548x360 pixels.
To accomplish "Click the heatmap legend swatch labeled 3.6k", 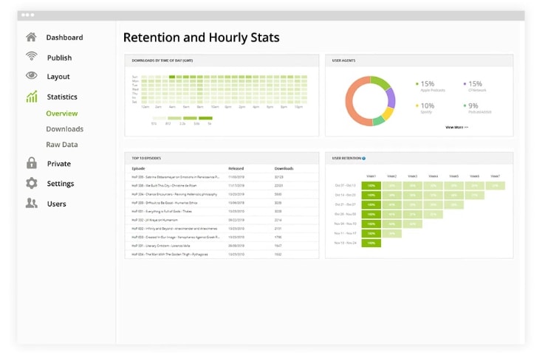I will click(x=190, y=118).
